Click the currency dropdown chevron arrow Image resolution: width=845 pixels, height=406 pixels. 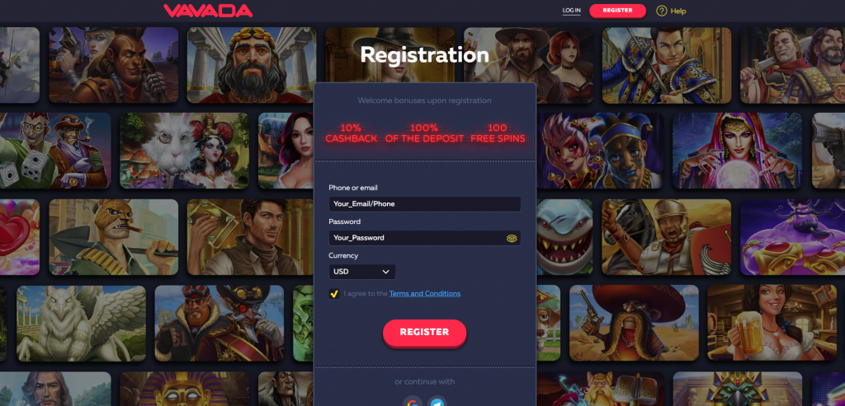click(385, 272)
